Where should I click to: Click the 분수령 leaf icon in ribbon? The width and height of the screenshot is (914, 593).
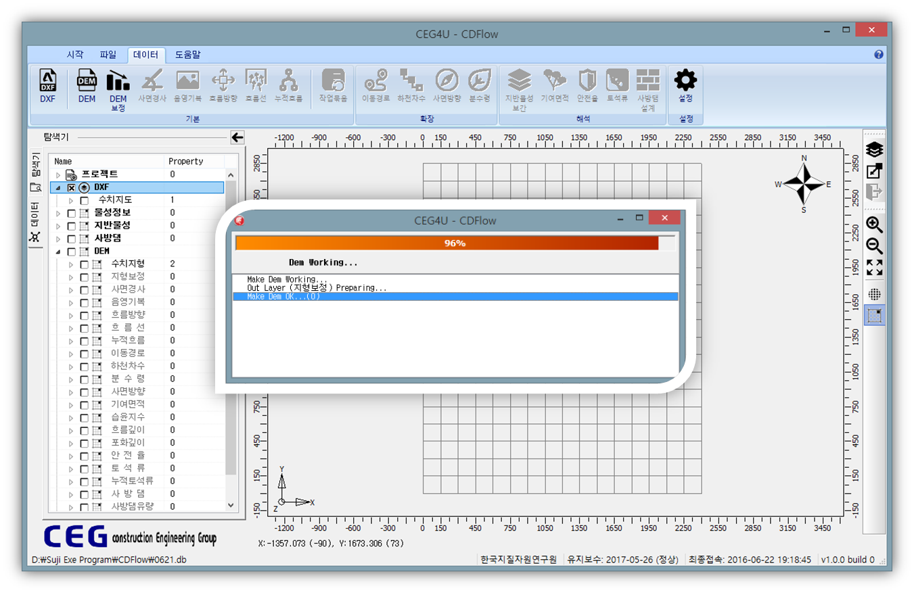(x=480, y=86)
